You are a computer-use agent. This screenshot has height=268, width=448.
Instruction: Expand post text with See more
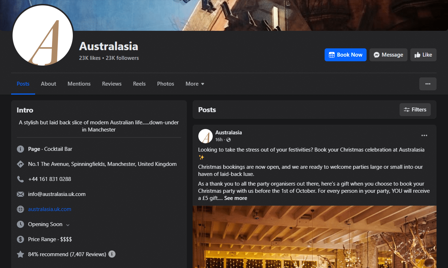click(236, 198)
